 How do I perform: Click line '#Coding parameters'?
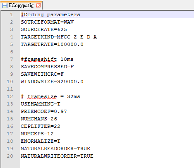50,14
